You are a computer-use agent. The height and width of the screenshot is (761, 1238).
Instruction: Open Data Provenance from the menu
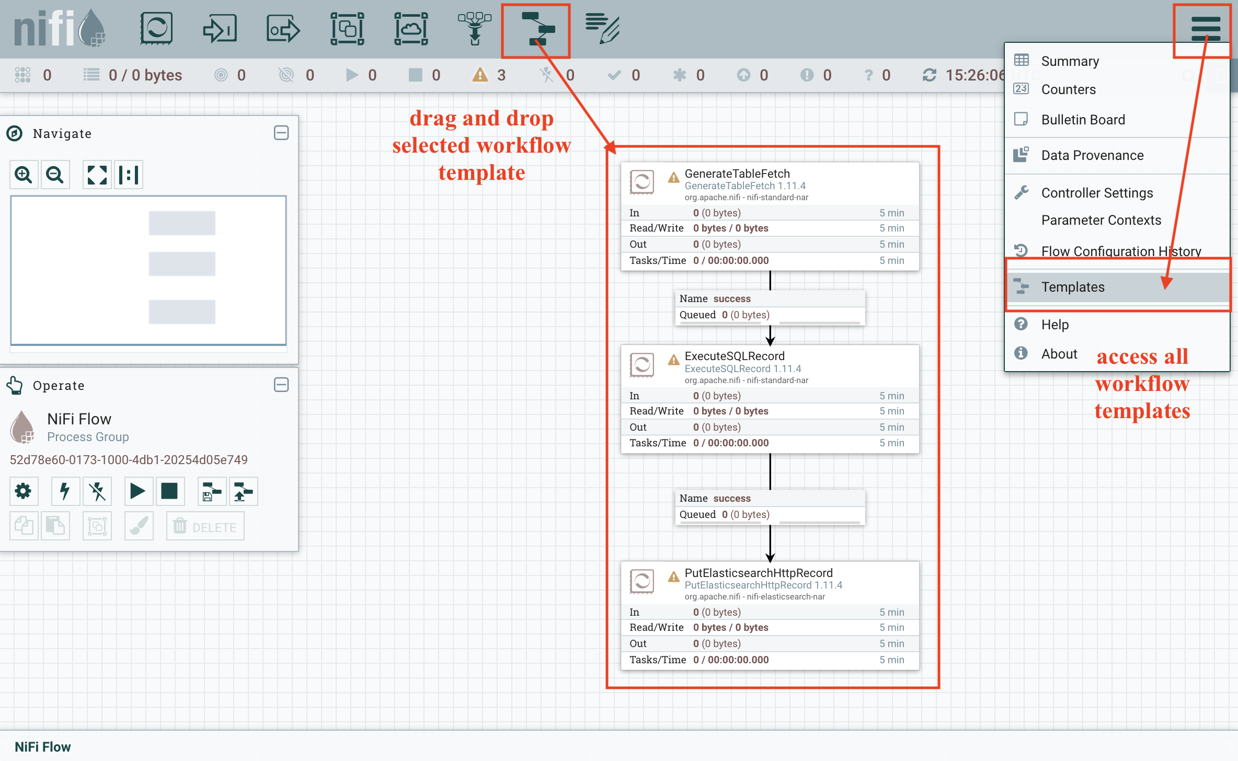(x=1117, y=155)
